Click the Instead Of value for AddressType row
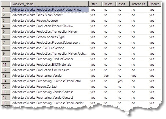The height and width of the screenshot is (119, 166). point(139,37)
